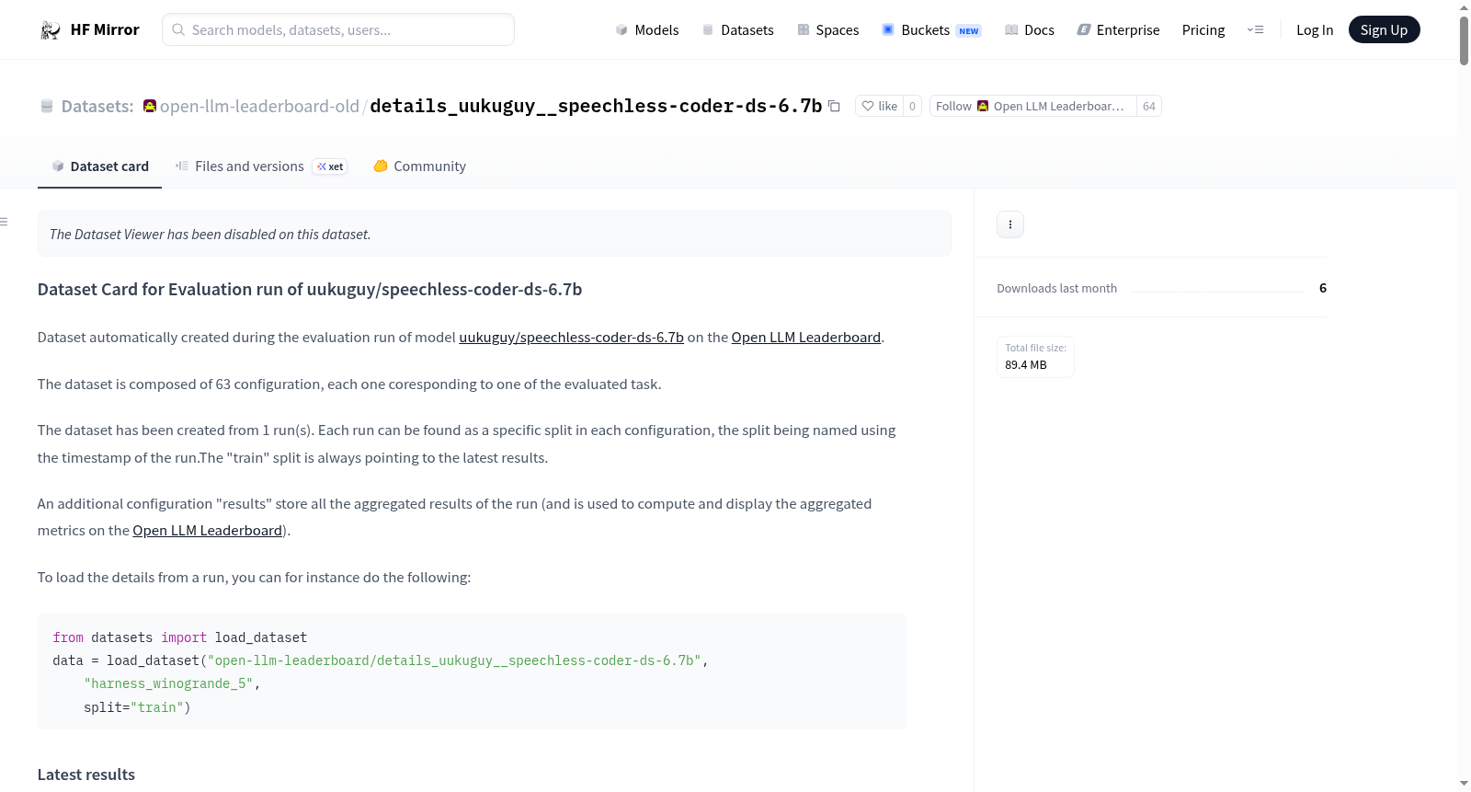
Task: Click the heart like button
Action: 879,106
